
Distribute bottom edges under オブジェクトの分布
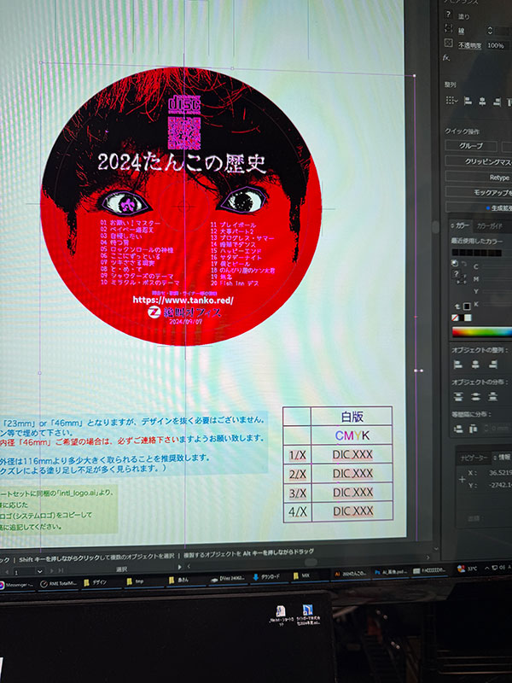click(x=493, y=396)
